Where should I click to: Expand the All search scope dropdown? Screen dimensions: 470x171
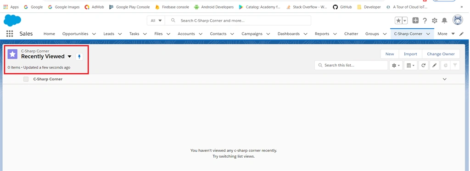156,21
